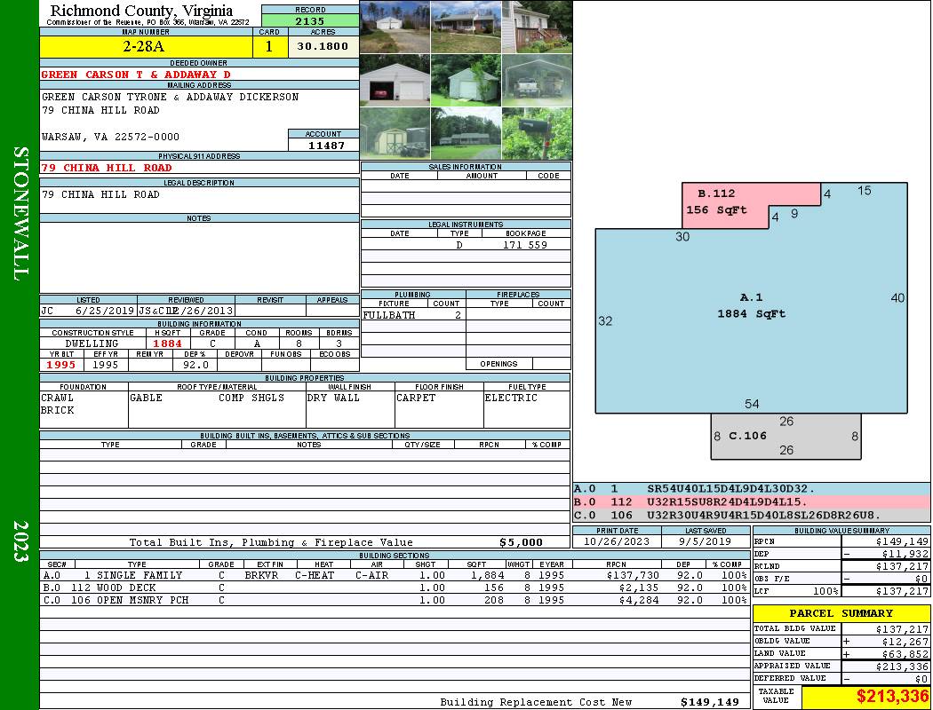The image size is (933, 710).
Task: Click deeded owner GREEN CARSON T & ADDAWAY D
Action: click(x=136, y=75)
